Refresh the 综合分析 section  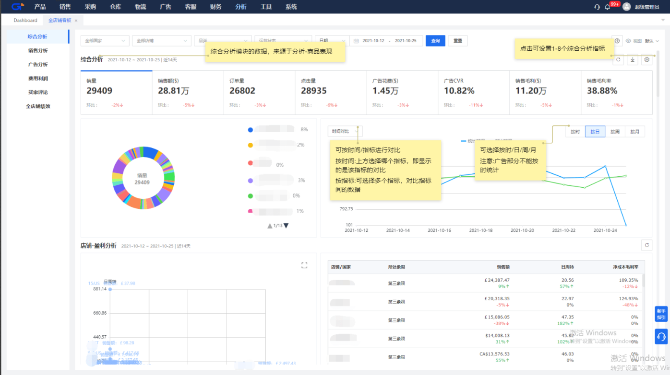619,60
